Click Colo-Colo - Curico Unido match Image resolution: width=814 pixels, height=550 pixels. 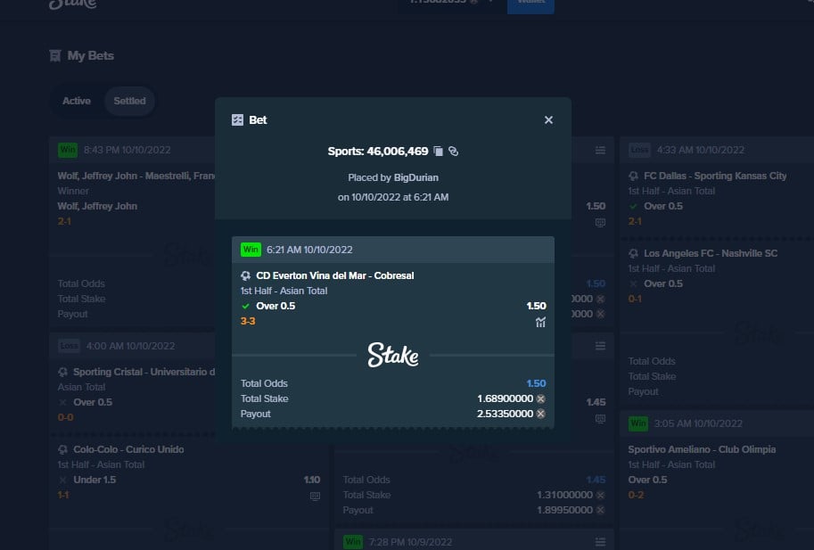128,449
